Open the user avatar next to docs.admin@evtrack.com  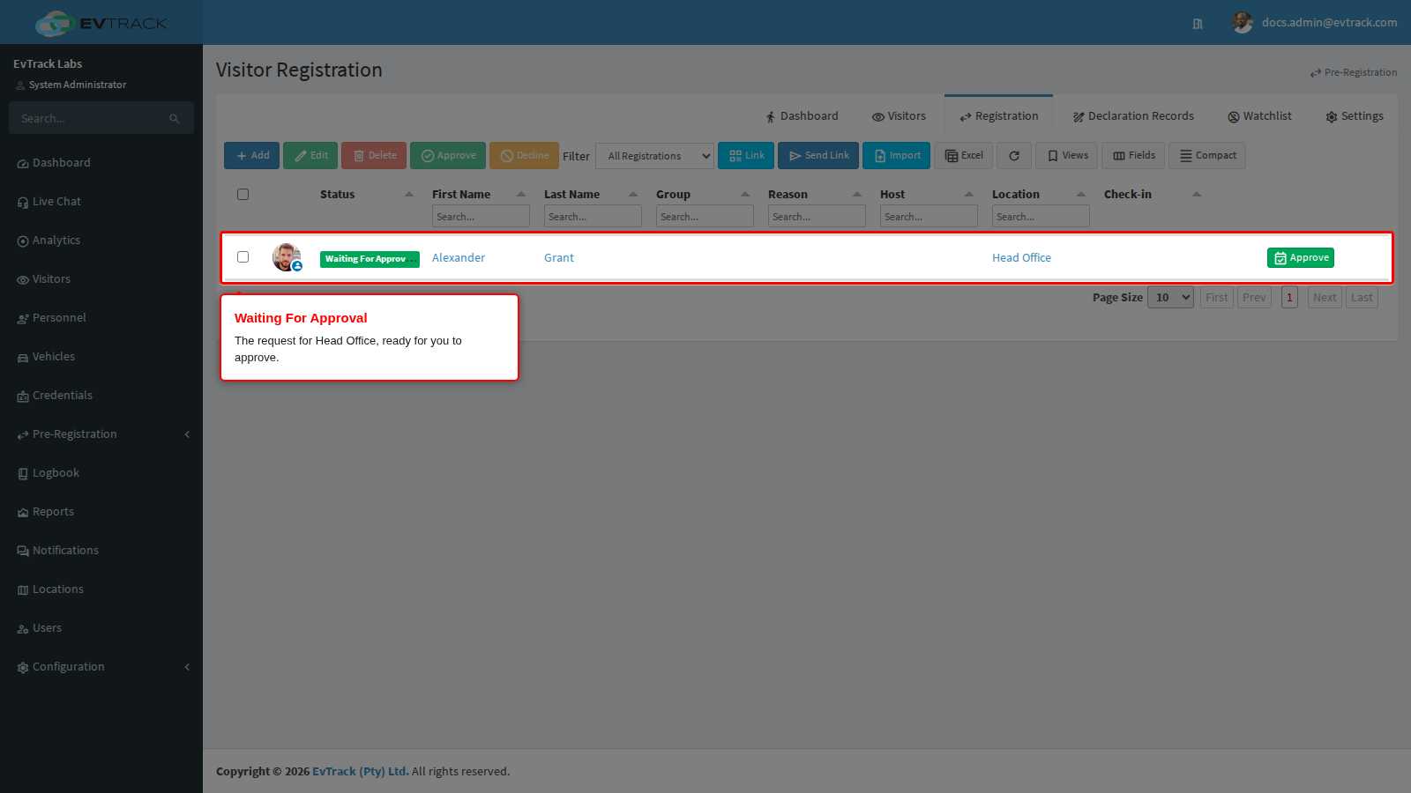pos(1242,23)
